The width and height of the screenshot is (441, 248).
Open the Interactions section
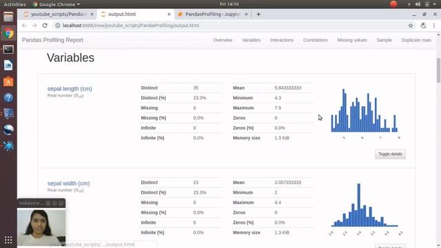[x=282, y=40]
